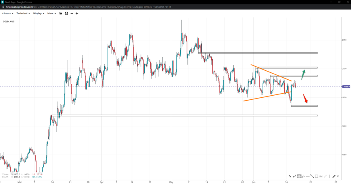Choose the freehand curve drawing tool
The width and height of the screenshot is (351, 184).
pyautogui.click(x=294, y=176)
